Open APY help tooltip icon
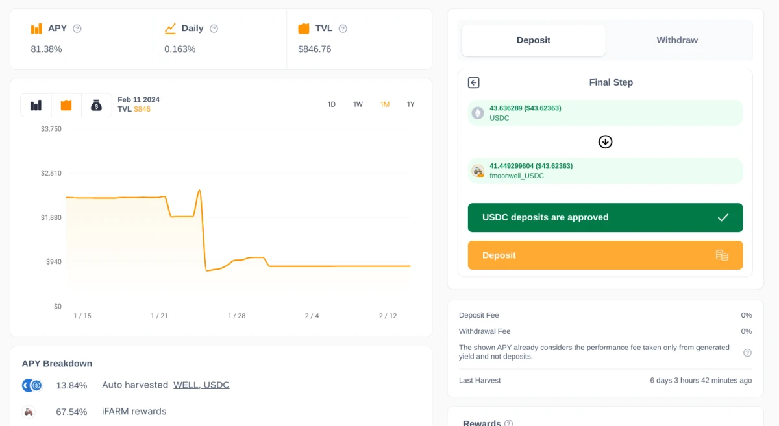 (77, 29)
